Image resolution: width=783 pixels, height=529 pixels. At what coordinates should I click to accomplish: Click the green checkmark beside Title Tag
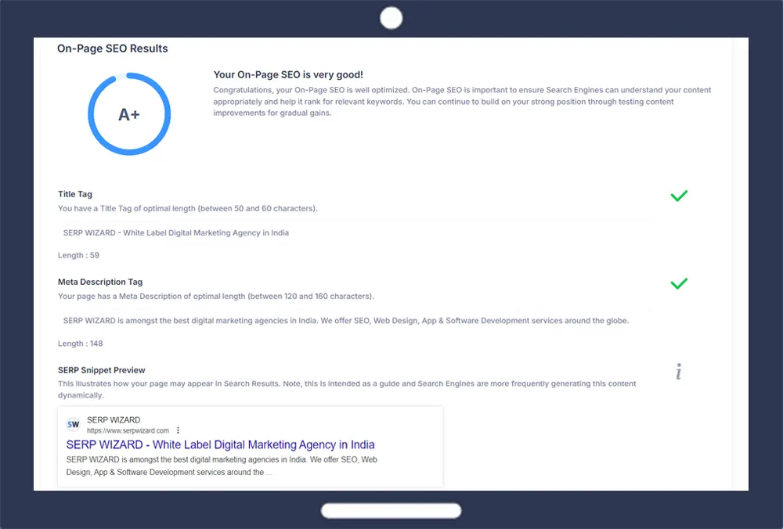(x=679, y=196)
